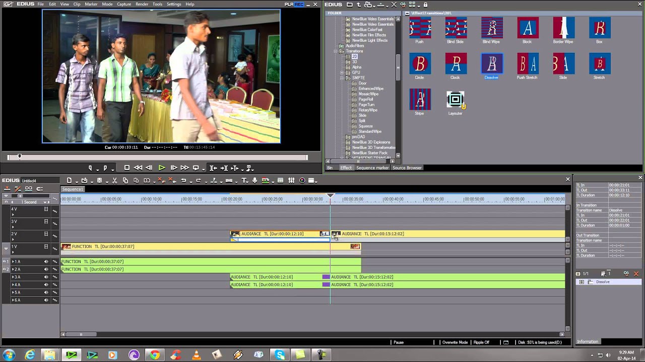
Task: Select the Blind Wipe transition thumbnail
Action: 492,28
